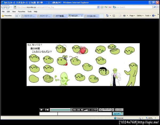The height and width of the screenshot is (125, 160).
Task: Show more command bar items chevron
Action: 158,14
